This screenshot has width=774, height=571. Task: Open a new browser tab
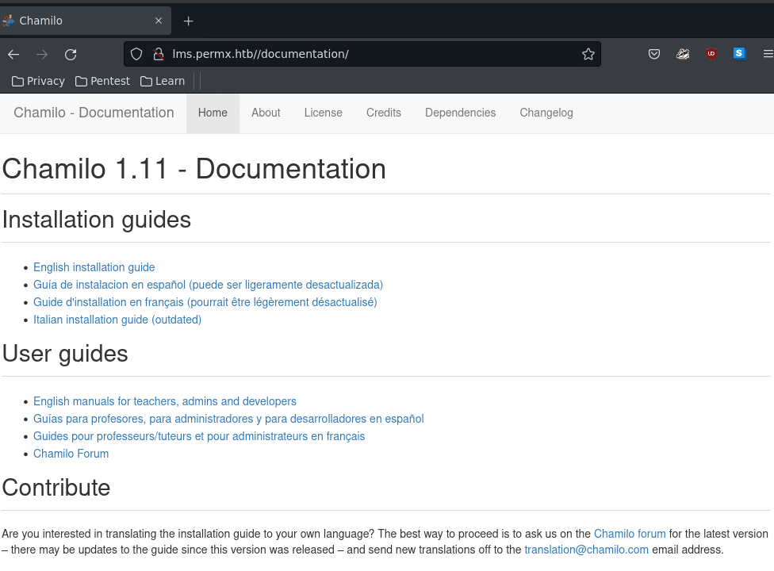point(188,21)
